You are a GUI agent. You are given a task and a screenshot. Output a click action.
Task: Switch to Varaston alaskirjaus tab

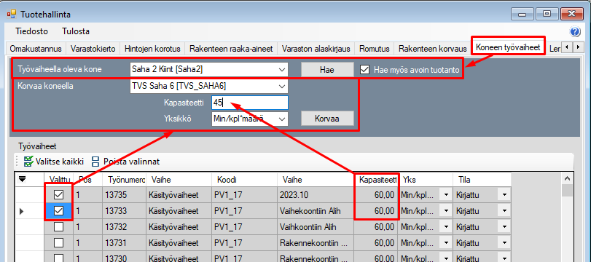click(316, 49)
